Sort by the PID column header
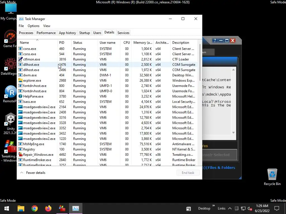Viewport: 286px width, 214px height. [x=65, y=43]
